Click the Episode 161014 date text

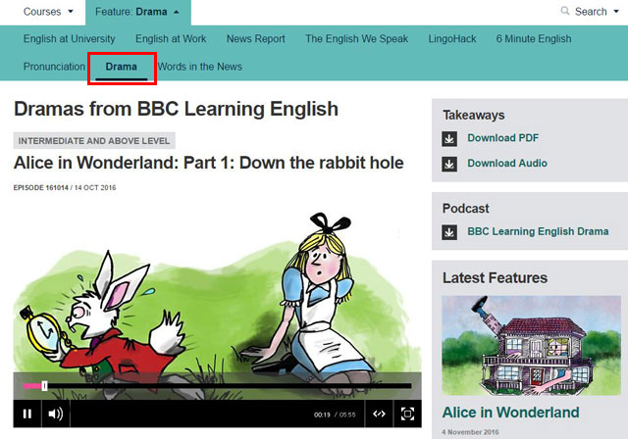pyautogui.click(x=65, y=187)
